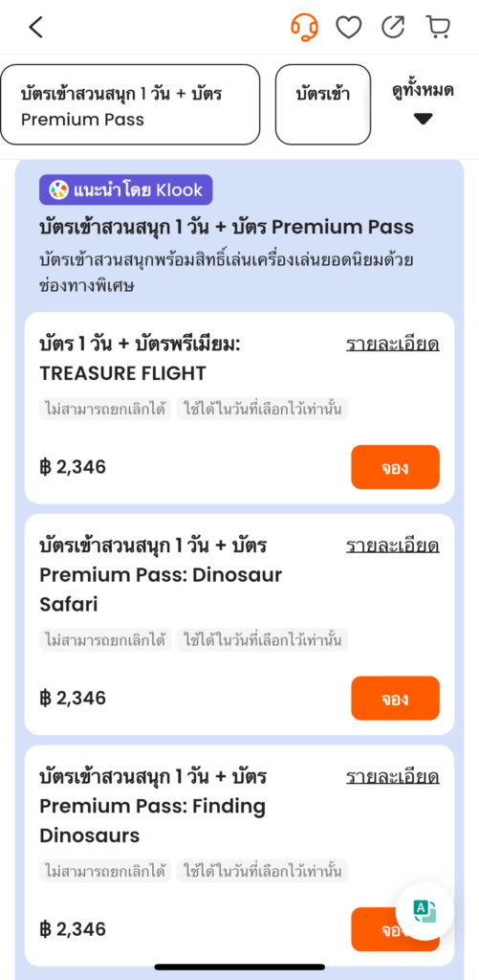Viewport: 479px width, 980px height.
Task: Switch to the บัตรเข้า tab
Action: (323, 104)
